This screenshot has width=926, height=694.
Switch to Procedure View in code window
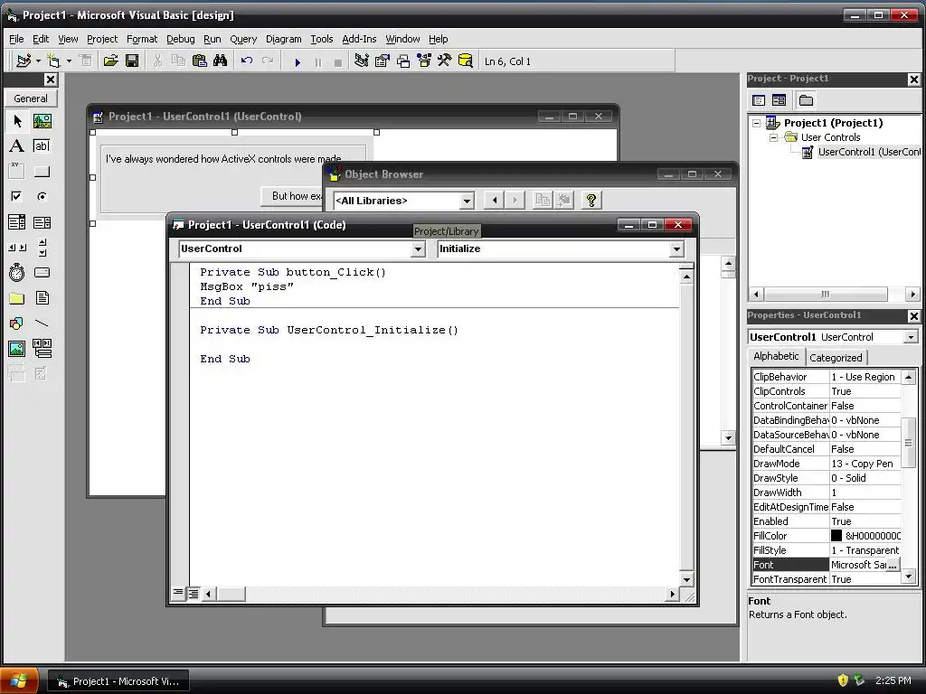tap(178, 593)
